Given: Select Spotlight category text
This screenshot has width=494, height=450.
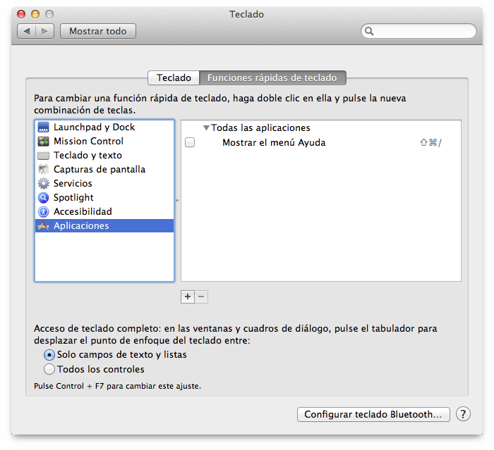Looking at the screenshot, I should [x=73, y=197].
